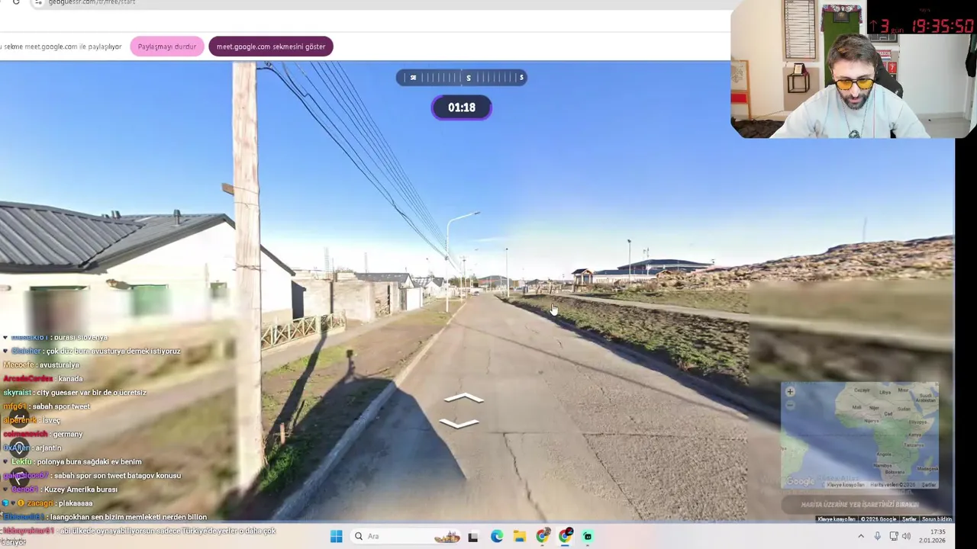
Task: Open network settings from tray
Action: coord(893,536)
